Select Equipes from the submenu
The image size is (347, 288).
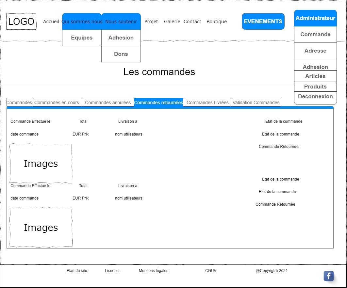[82, 38]
